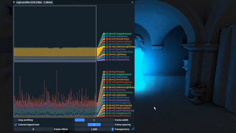Click the orange swatch beside PassCreation

tap(104, 108)
